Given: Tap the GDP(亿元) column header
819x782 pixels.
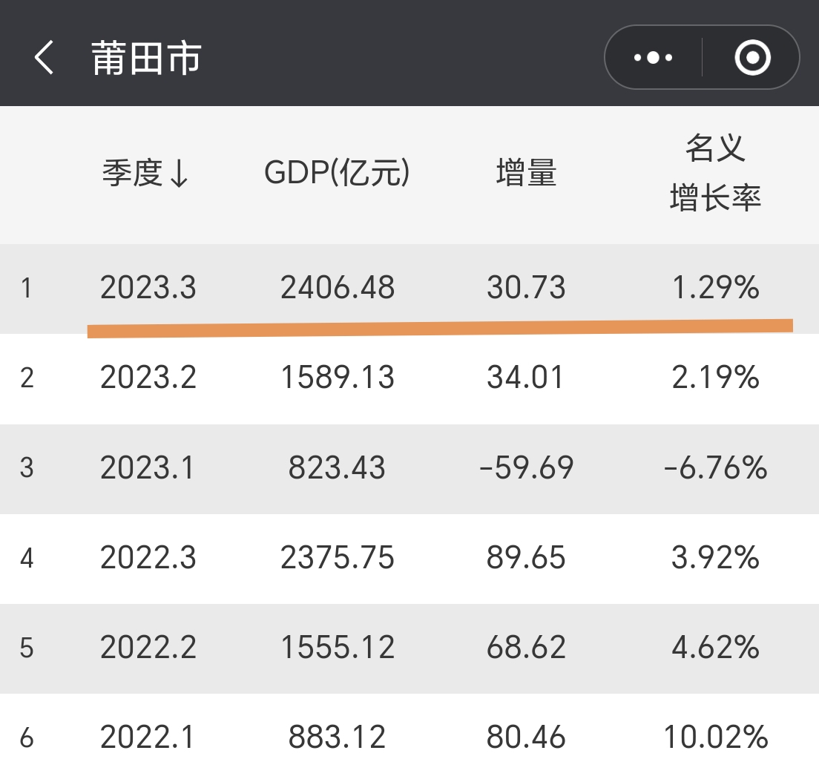Looking at the screenshot, I should (338, 171).
